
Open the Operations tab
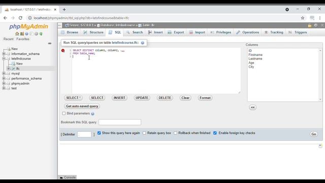coord(248,33)
